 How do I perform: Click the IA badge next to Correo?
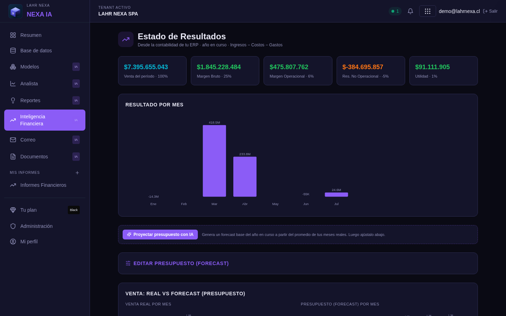(76, 140)
